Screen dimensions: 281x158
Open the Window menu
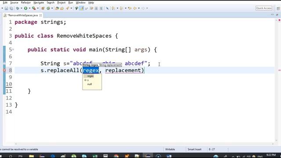pos(80,3)
